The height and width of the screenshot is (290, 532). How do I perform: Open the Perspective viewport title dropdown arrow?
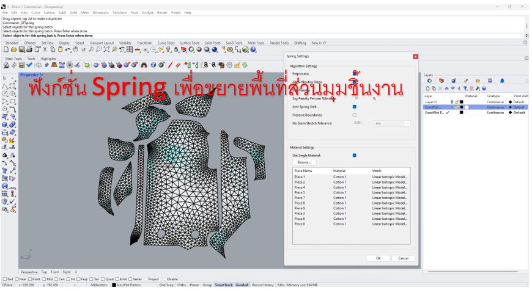[x=42, y=75]
